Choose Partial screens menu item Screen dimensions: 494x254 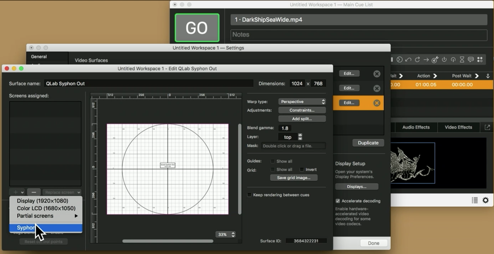click(46, 216)
